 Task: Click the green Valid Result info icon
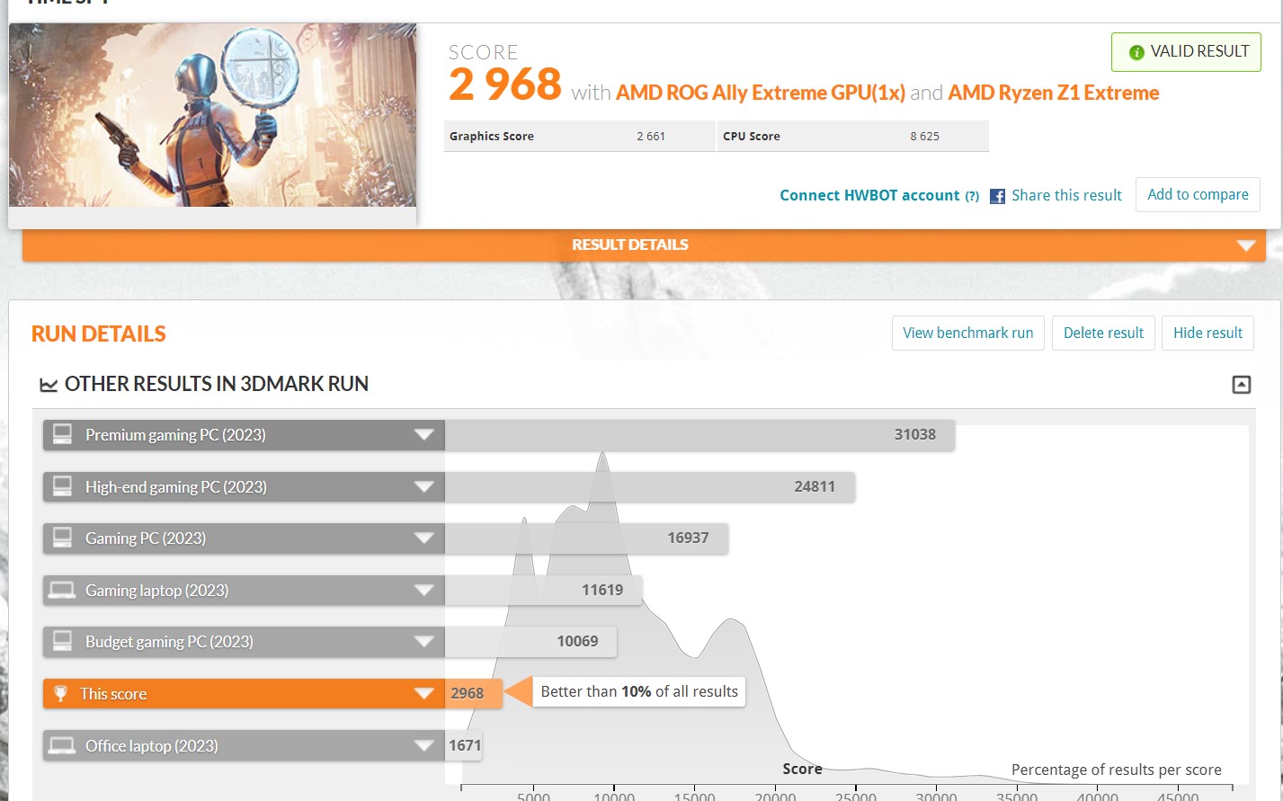click(x=1136, y=52)
